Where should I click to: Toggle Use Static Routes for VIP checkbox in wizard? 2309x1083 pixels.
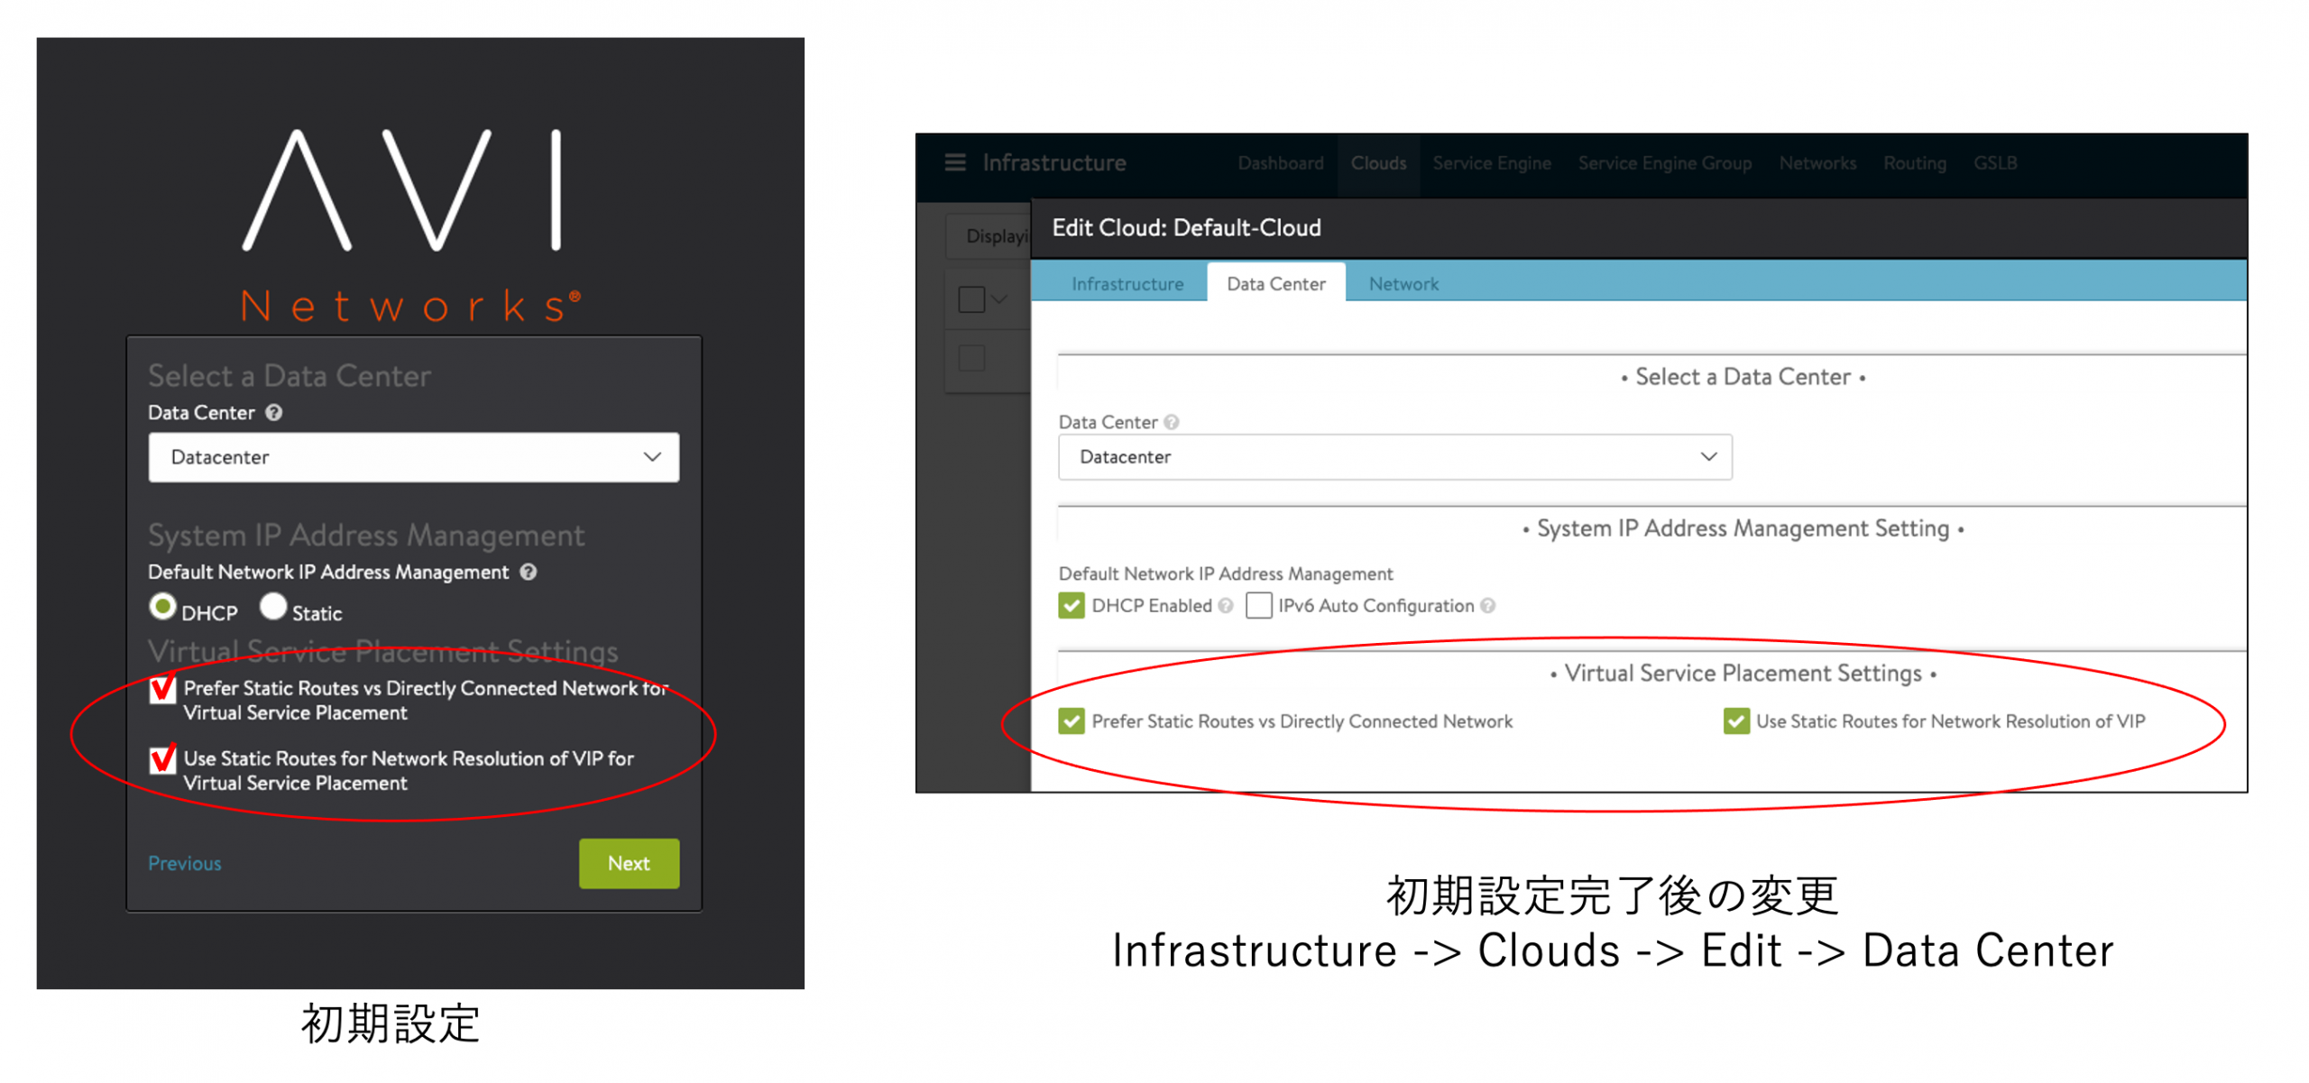[162, 760]
